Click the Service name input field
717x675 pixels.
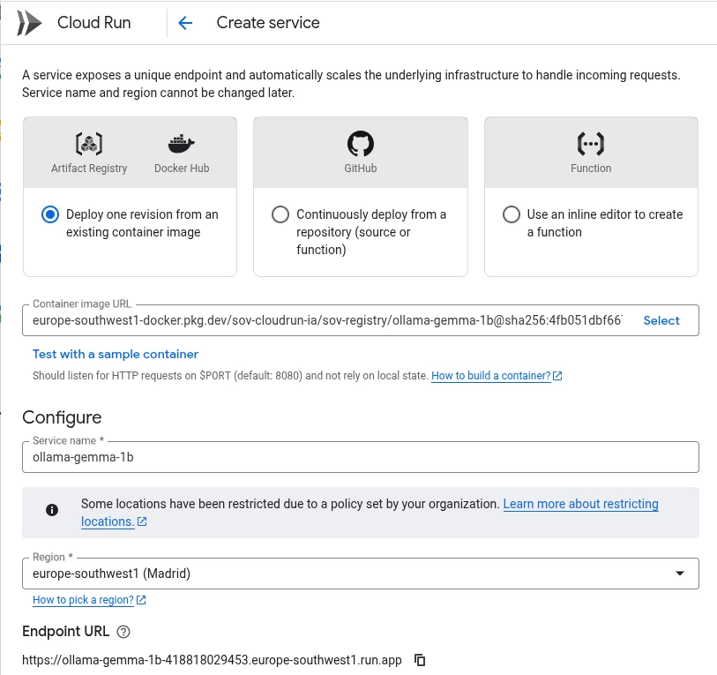360,457
